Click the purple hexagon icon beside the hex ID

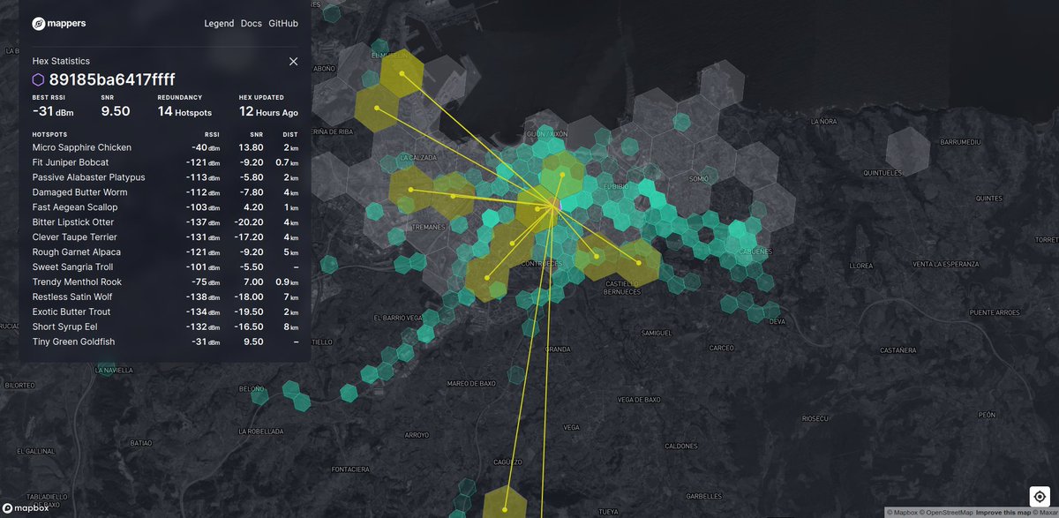click(36, 79)
